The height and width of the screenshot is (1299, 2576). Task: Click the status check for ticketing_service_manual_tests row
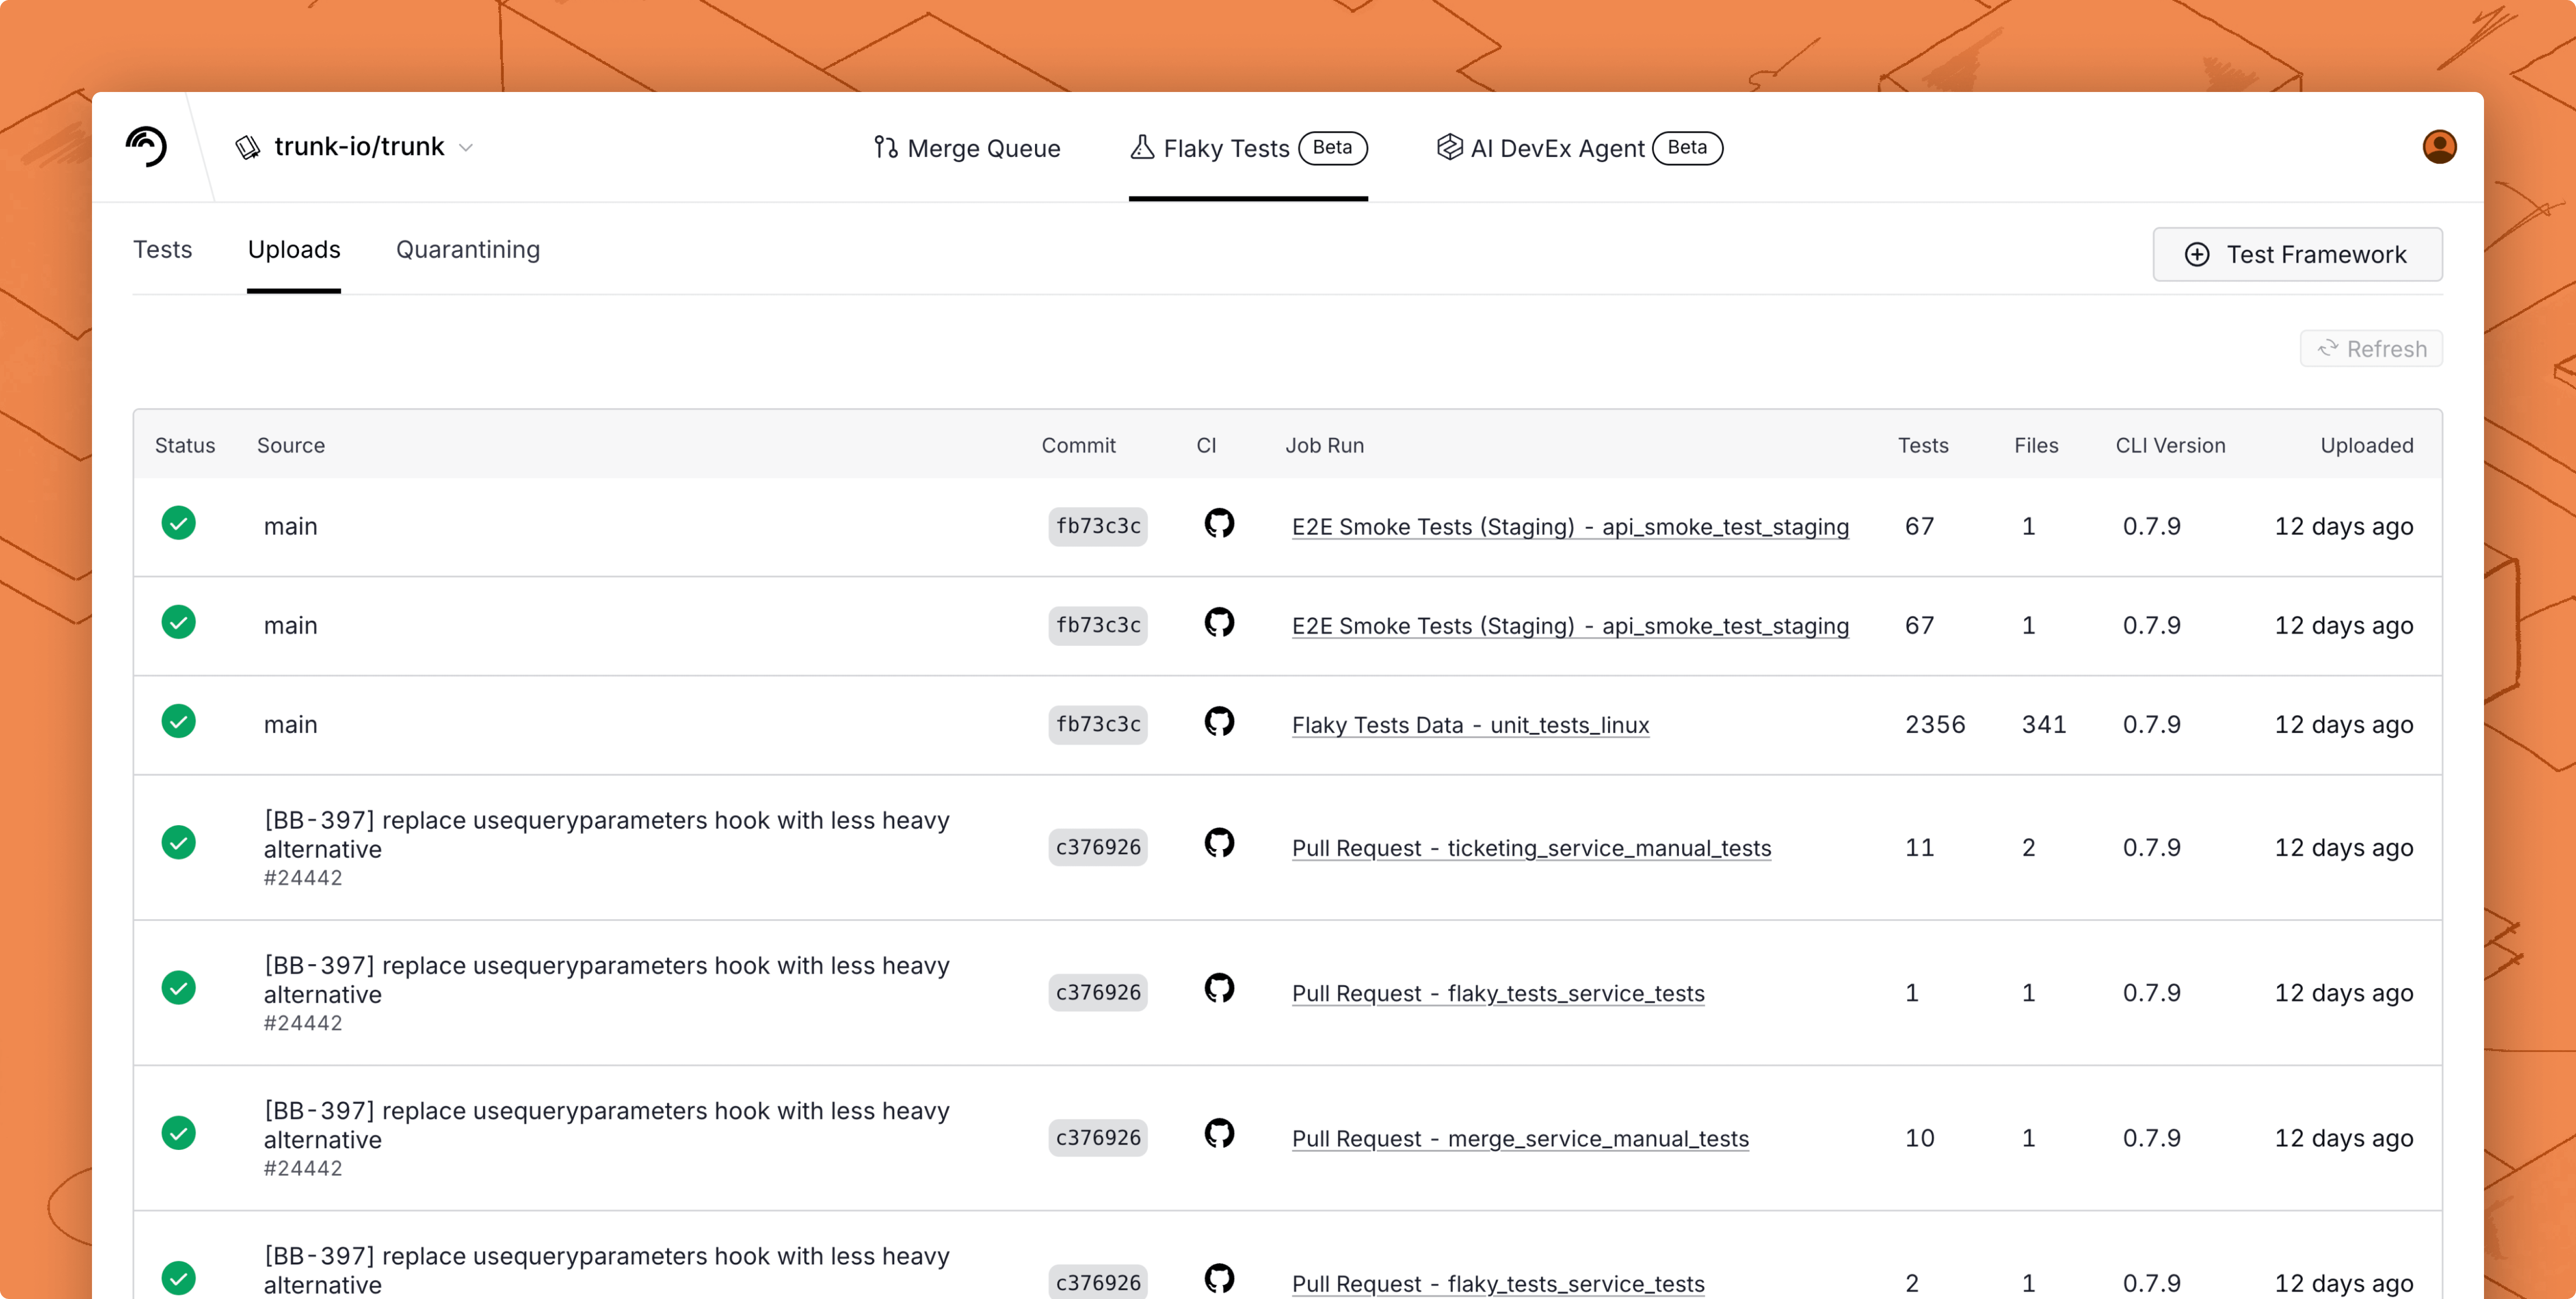tap(178, 843)
